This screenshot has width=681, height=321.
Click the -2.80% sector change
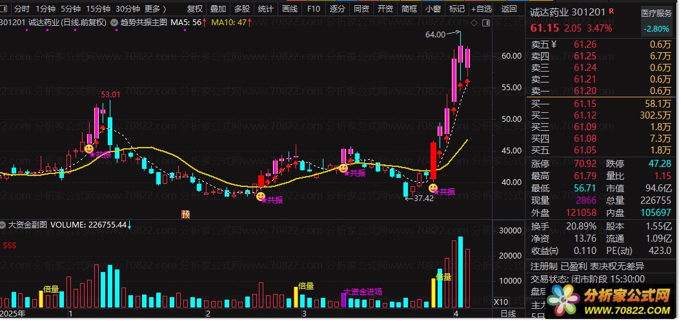[x=656, y=28]
